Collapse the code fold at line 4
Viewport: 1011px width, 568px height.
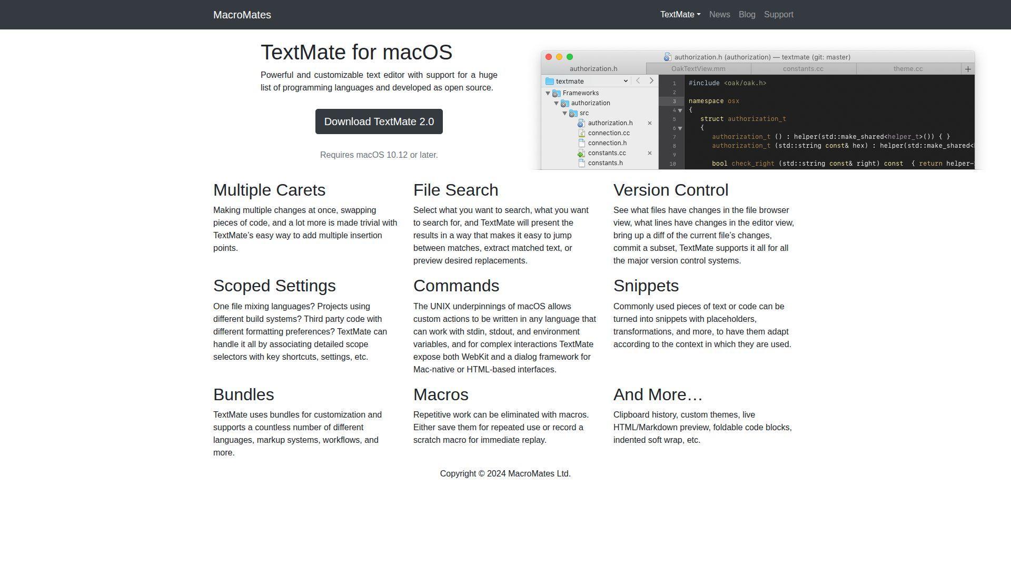(680, 111)
